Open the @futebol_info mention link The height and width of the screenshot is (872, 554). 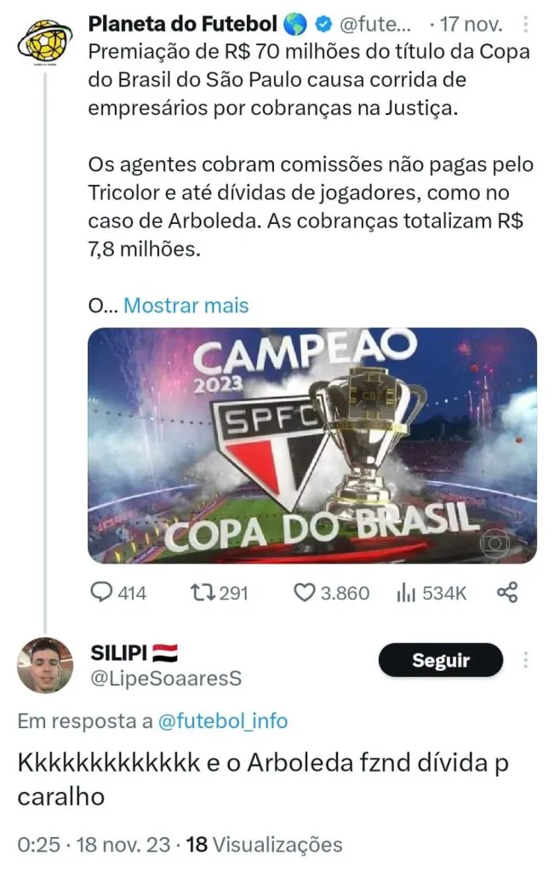pos(223,721)
